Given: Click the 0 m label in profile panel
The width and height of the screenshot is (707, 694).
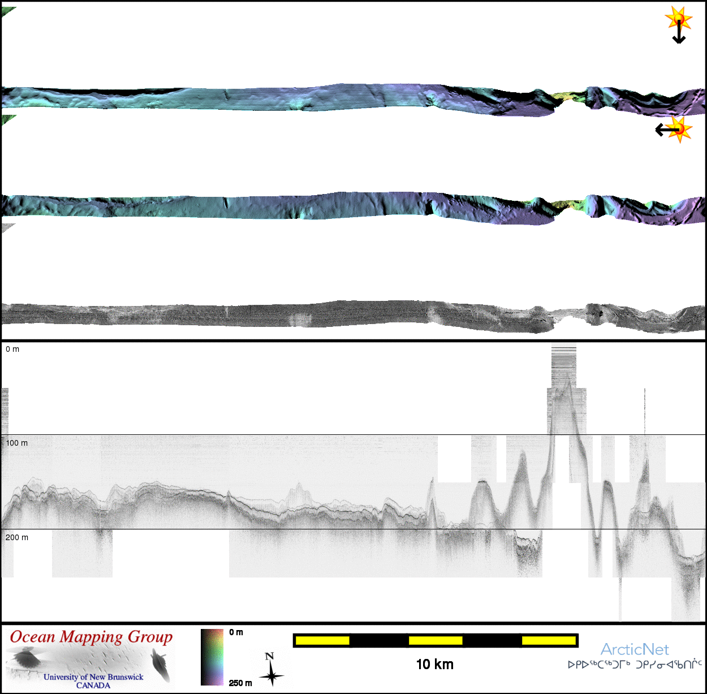Looking at the screenshot, I should pos(12,349).
